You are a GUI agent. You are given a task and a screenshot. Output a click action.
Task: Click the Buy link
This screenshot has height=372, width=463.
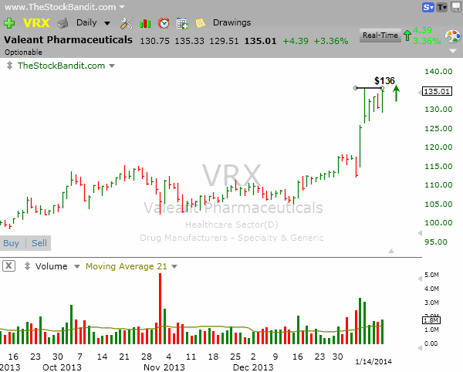pyautogui.click(x=12, y=243)
